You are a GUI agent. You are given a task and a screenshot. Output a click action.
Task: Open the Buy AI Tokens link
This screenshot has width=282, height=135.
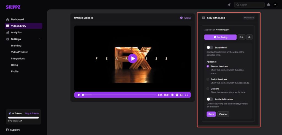(x=32, y=113)
